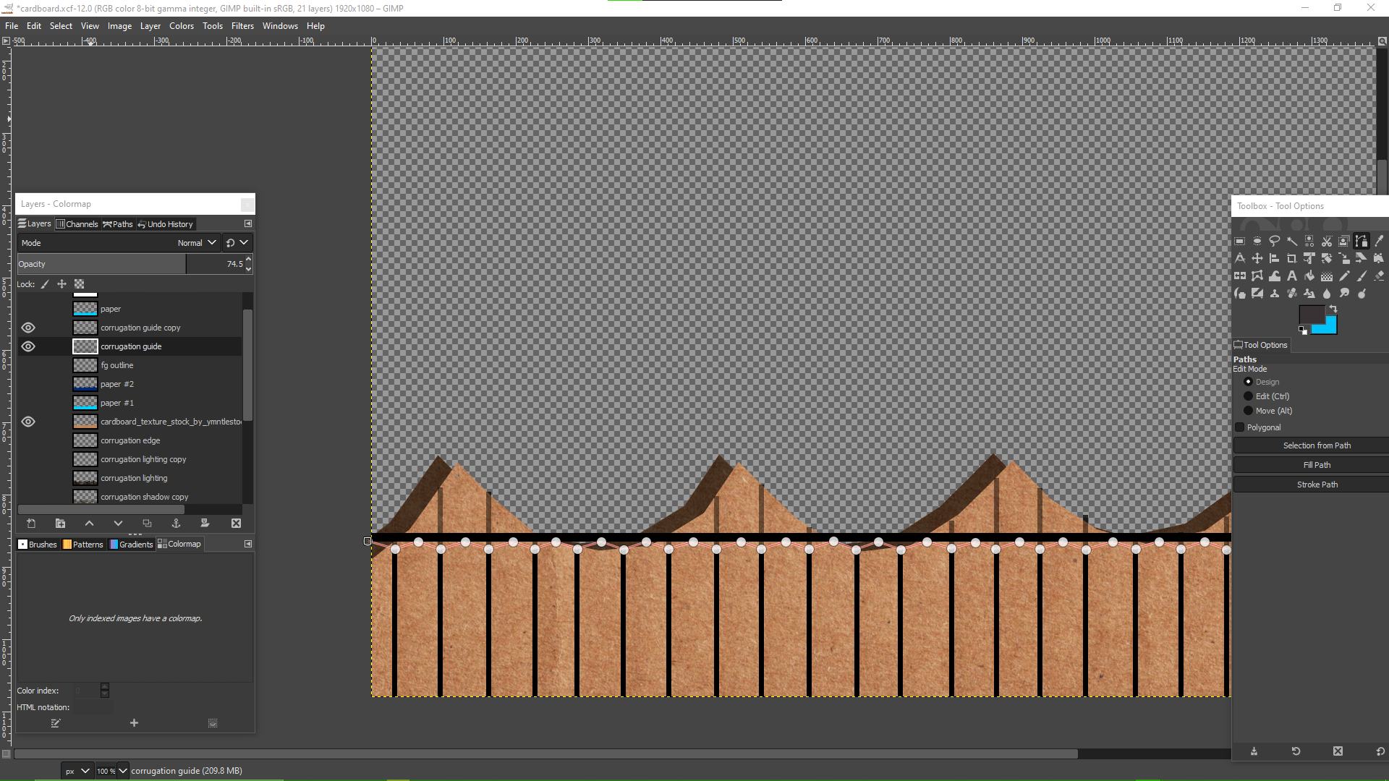The image size is (1389, 781).
Task: Select the Crop tool
Action: click(1292, 259)
